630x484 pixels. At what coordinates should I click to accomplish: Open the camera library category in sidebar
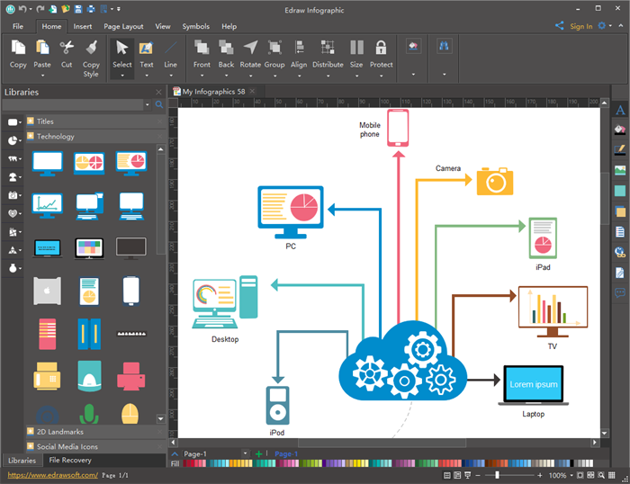(x=13, y=195)
